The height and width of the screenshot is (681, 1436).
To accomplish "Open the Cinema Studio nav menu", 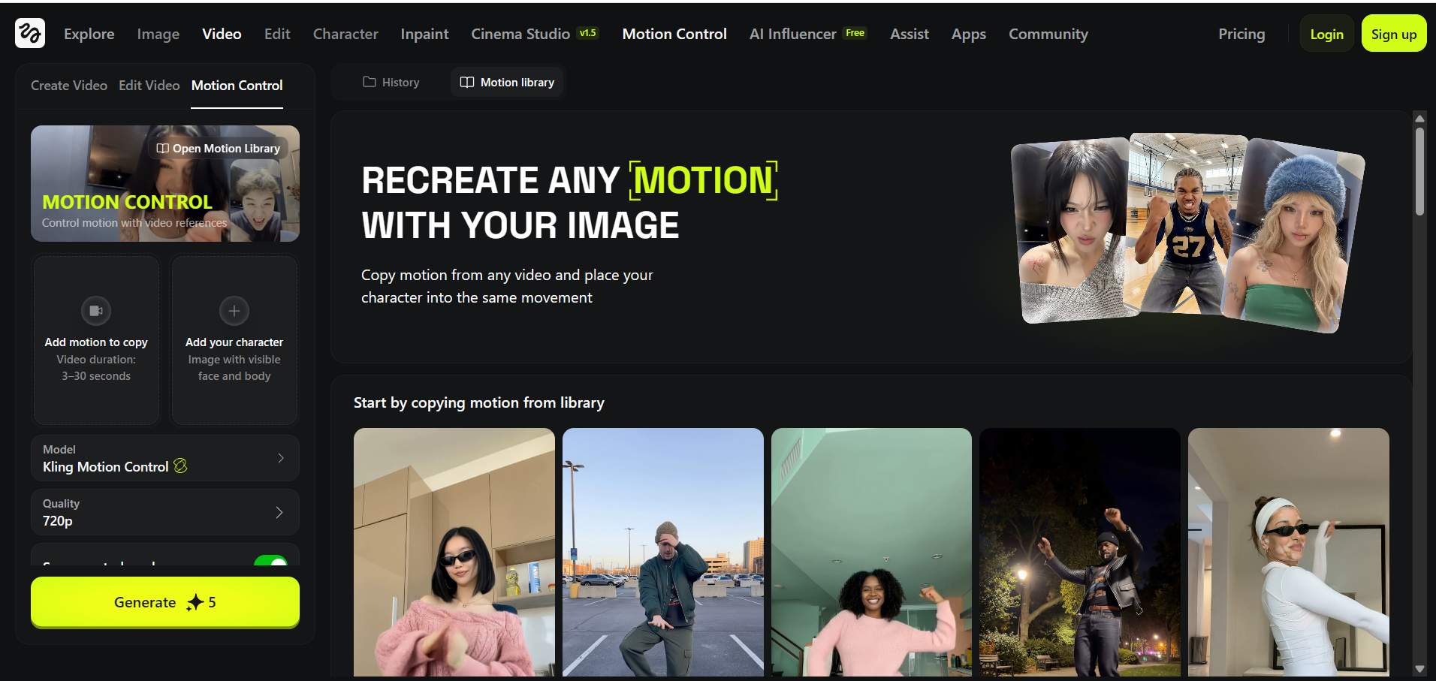I will (520, 34).
